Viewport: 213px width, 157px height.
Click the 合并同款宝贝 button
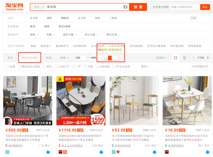pos(200,66)
